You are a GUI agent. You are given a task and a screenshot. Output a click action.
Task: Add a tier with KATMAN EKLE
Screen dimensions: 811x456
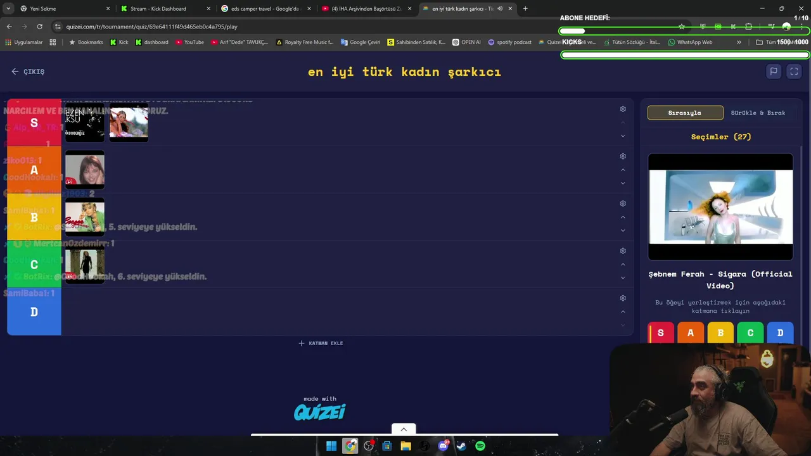[x=321, y=343]
